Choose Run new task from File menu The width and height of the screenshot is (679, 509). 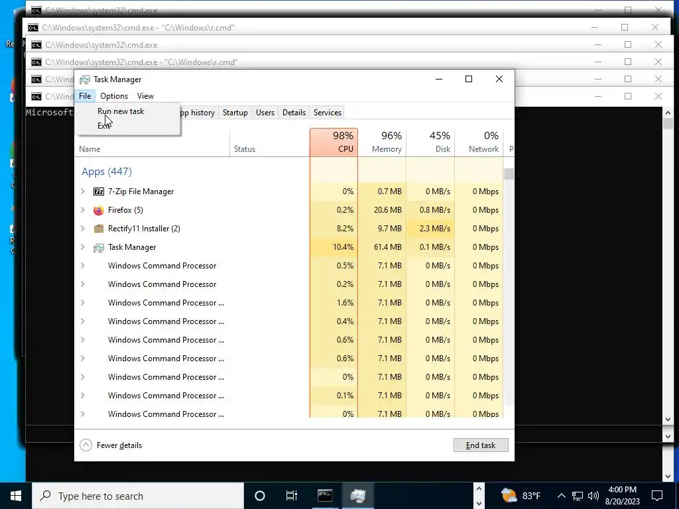(x=121, y=111)
